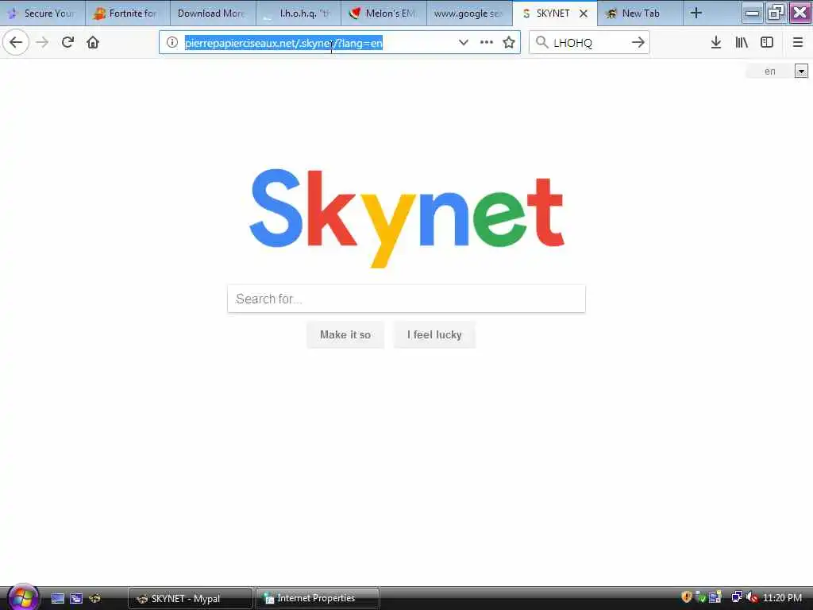Minimize the browser window
The image size is (813, 610).
tap(752, 13)
